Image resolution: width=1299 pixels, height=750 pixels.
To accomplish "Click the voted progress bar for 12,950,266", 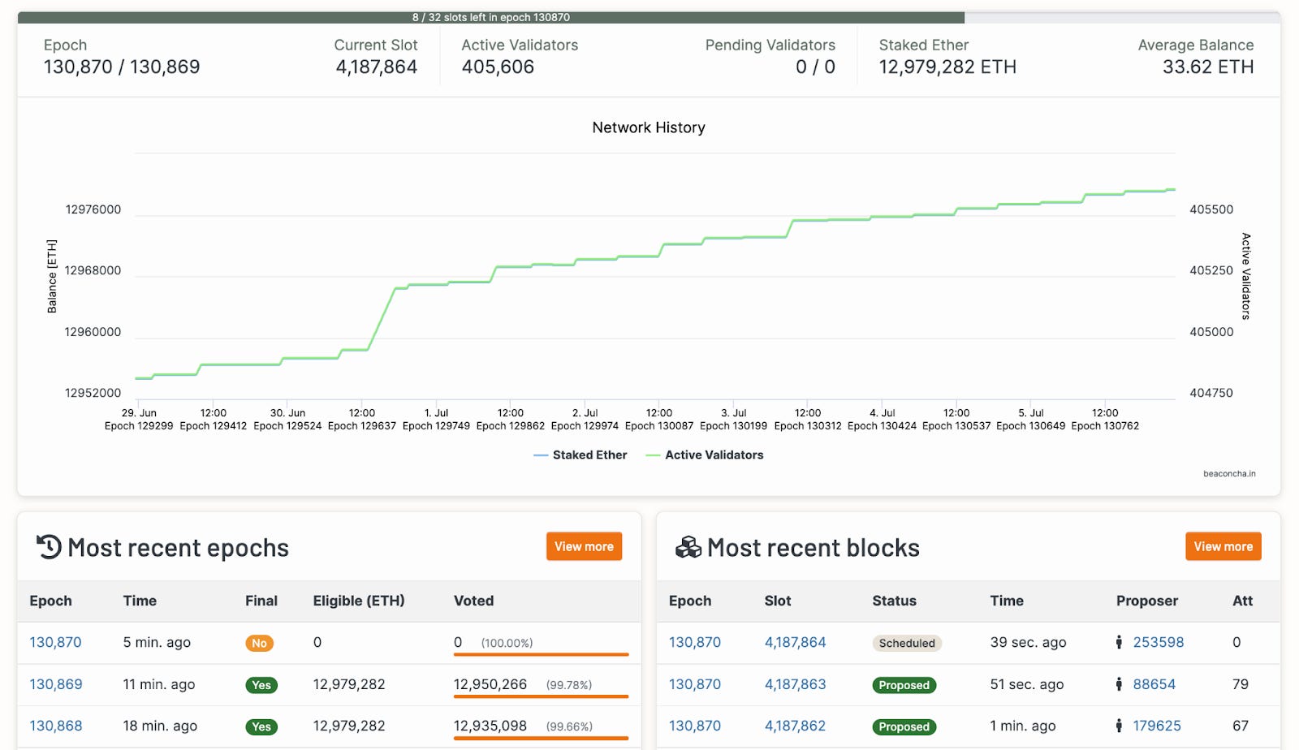I will pos(541,696).
